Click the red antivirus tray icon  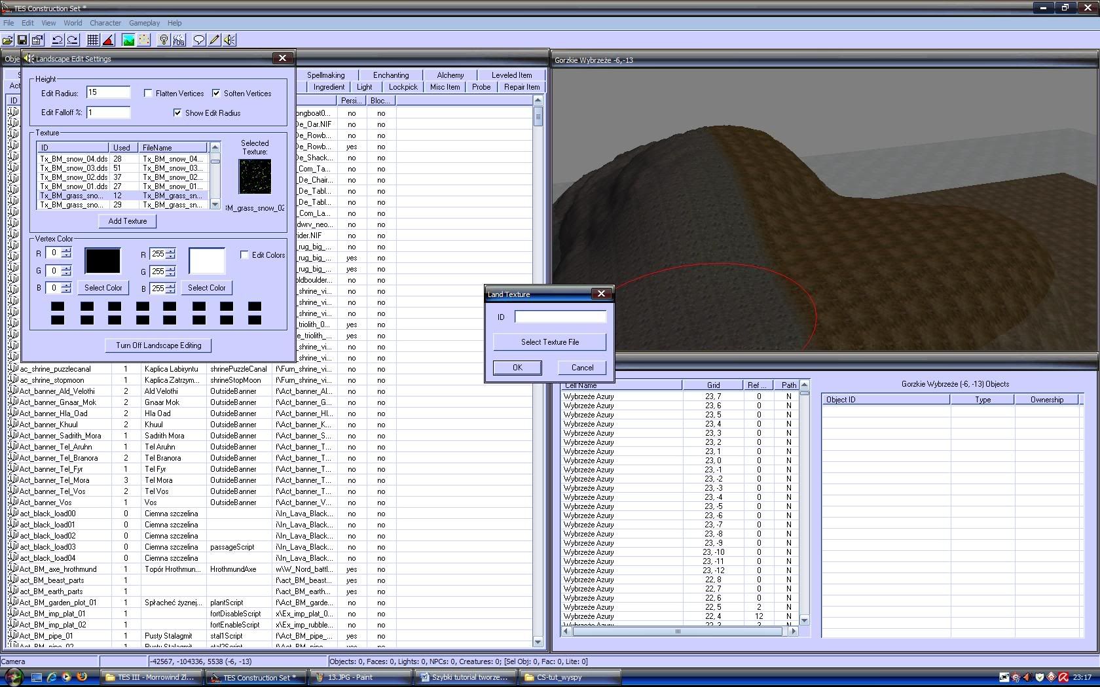1063,677
